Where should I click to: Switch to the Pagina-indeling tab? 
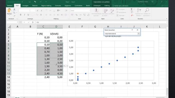(x=46, y=5)
